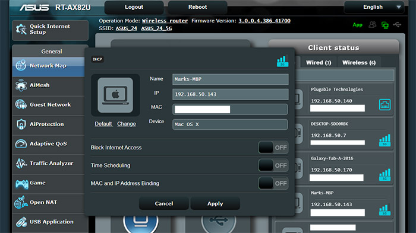The height and width of the screenshot is (233, 416).
Task: Click the users status icon in header
Action: (372, 25)
